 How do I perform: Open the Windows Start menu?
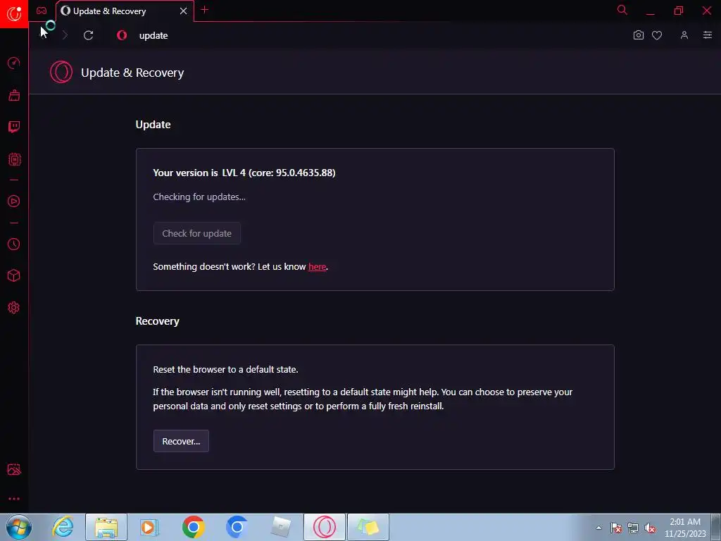pos(19,527)
